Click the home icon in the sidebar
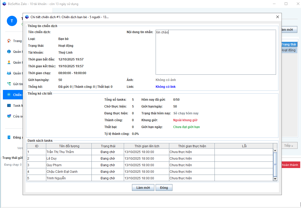The image size is (301, 208). (x=9, y=41)
